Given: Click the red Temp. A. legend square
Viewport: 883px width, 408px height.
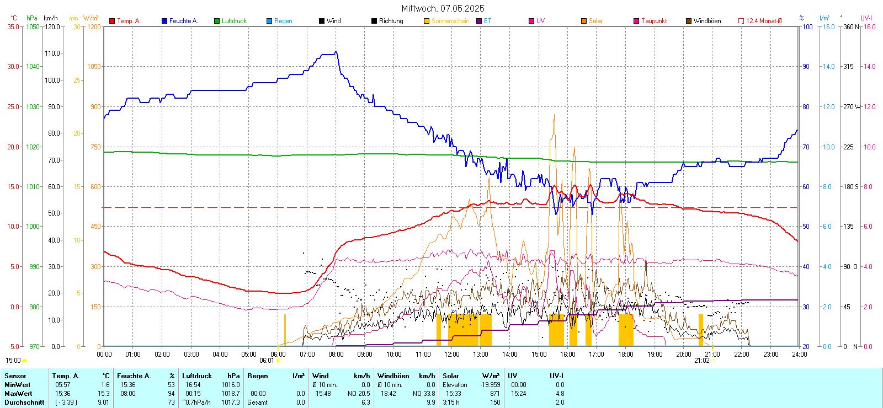Looking at the screenshot, I should (x=112, y=21).
